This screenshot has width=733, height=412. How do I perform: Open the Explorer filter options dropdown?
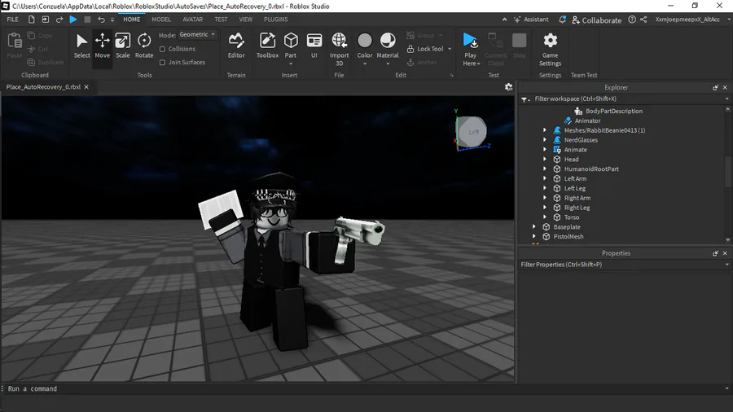[x=525, y=99]
